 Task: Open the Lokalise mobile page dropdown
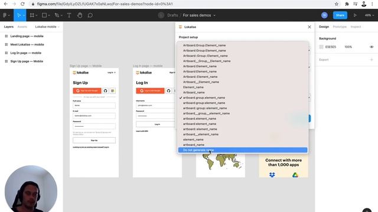pyautogui.click(x=47, y=26)
